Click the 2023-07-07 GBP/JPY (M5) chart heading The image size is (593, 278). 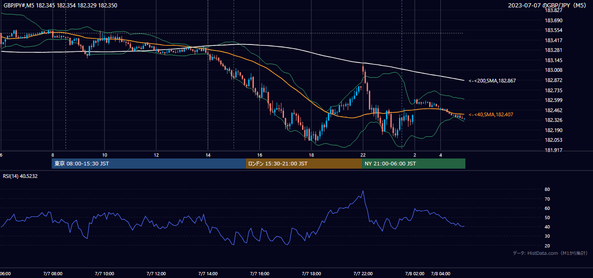(548, 6)
